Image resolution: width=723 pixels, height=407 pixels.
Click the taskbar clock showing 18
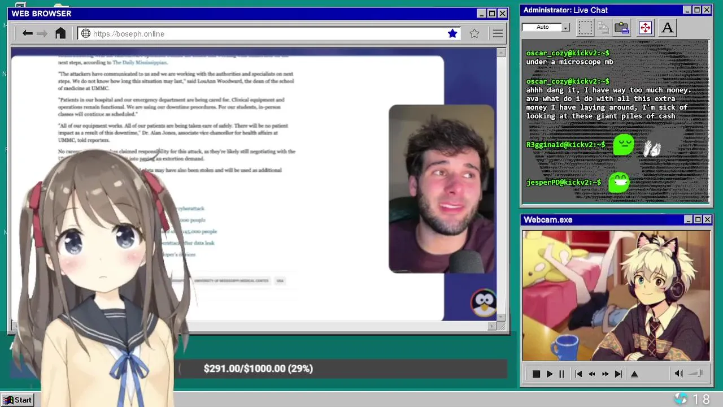point(701,400)
